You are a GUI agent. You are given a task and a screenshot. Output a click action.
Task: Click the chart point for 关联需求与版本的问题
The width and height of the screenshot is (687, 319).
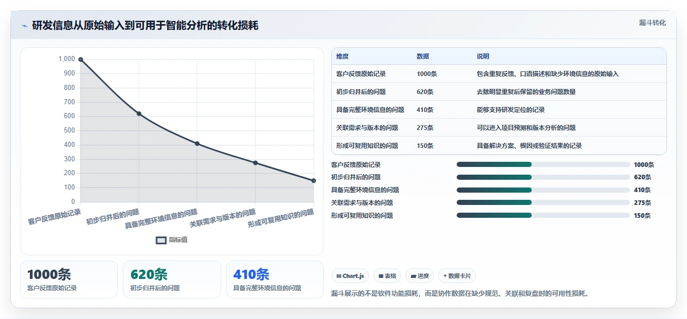[256, 163]
